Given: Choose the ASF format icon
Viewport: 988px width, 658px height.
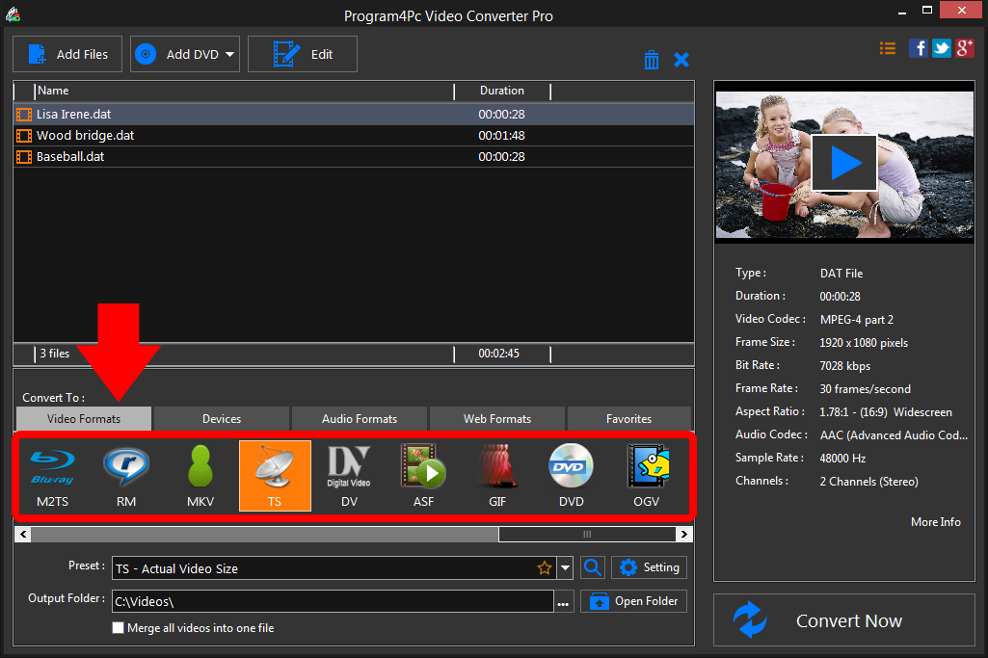Looking at the screenshot, I should click(423, 476).
